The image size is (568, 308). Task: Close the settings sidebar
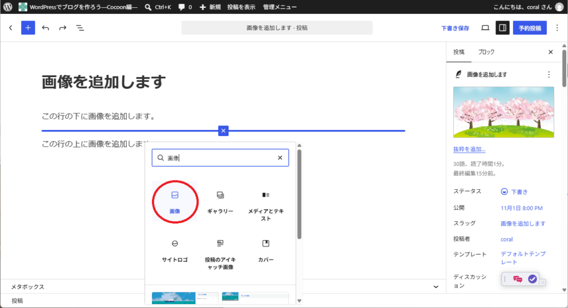[x=551, y=52]
